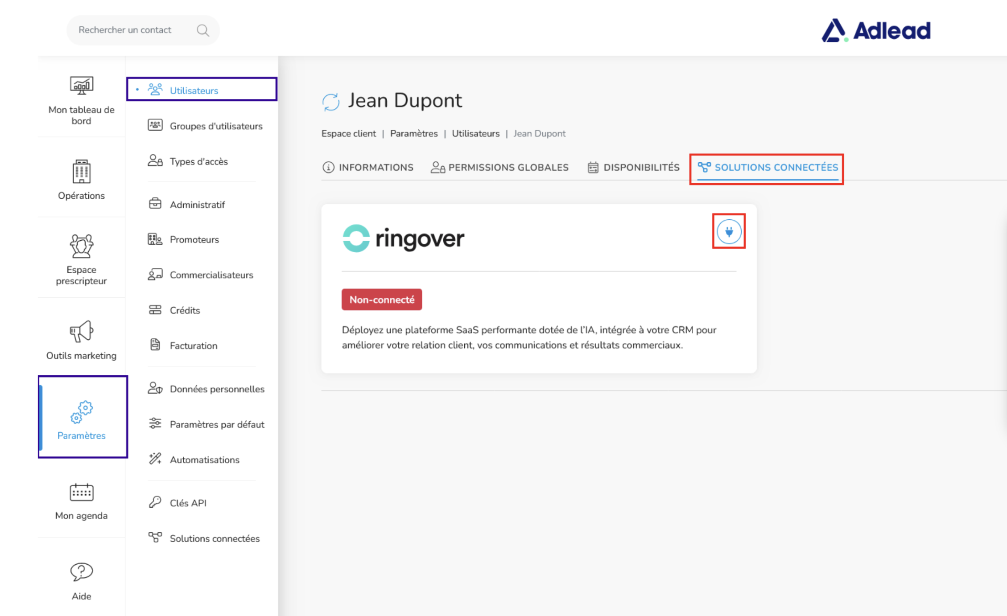Click the refresh icon beside Jean Dupont
Viewport: 1007px width, 616px height.
tap(330, 102)
